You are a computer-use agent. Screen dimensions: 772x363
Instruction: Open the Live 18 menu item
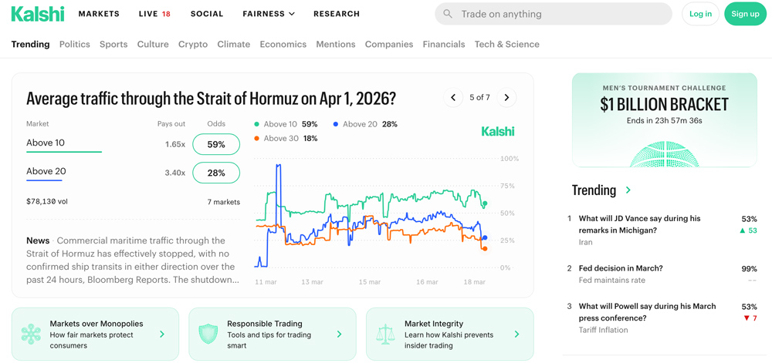[154, 14]
